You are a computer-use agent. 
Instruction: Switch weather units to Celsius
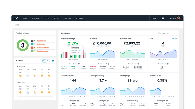click(x=44, y=61)
